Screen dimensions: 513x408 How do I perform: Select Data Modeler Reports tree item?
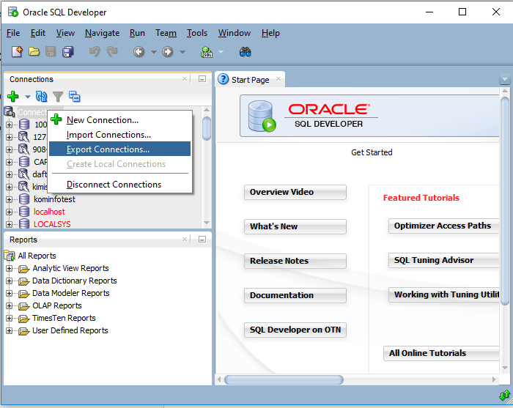pyautogui.click(x=70, y=293)
